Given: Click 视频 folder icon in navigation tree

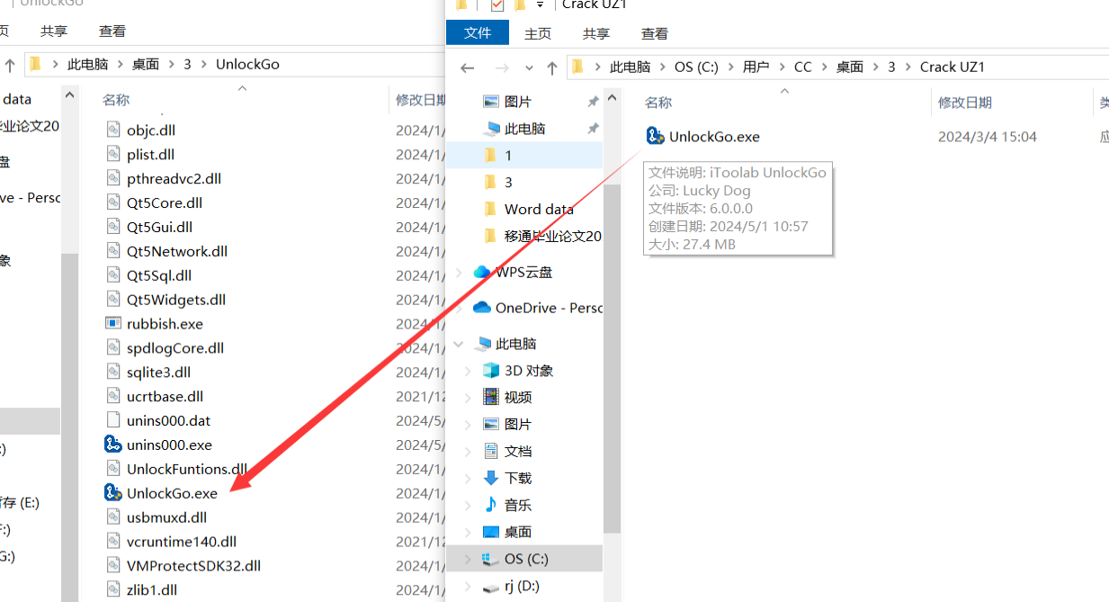Looking at the screenshot, I should pyautogui.click(x=491, y=397).
